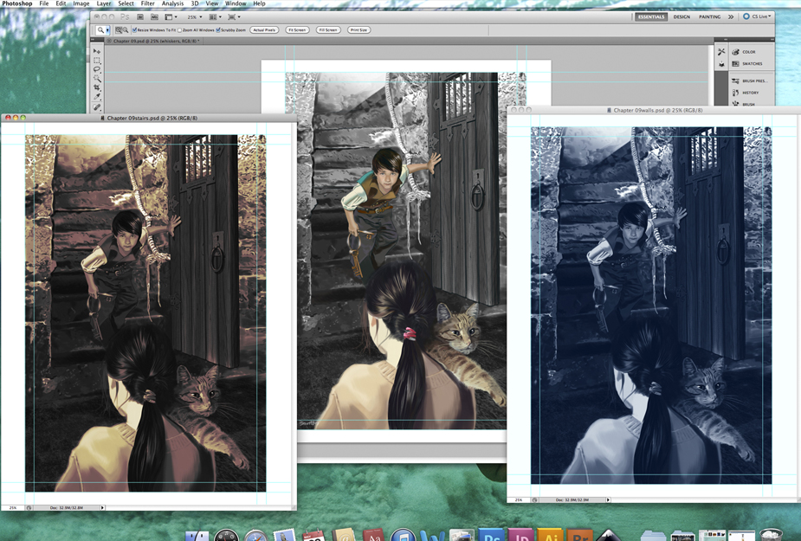This screenshot has height=541, width=801.
Task: Select the Lasso tool
Action: click(x=97, y=69)
